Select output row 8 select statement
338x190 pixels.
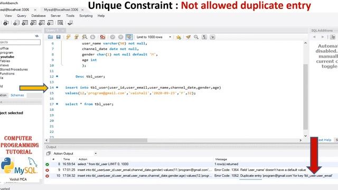[x=191, y=164]
